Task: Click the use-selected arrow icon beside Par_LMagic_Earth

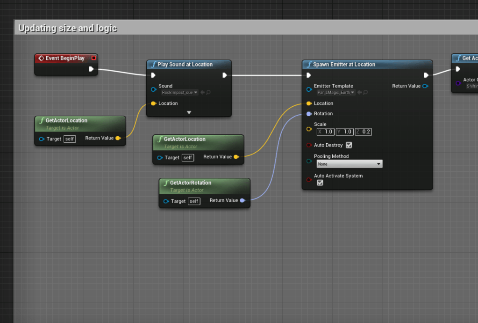Action: [359, 93]
